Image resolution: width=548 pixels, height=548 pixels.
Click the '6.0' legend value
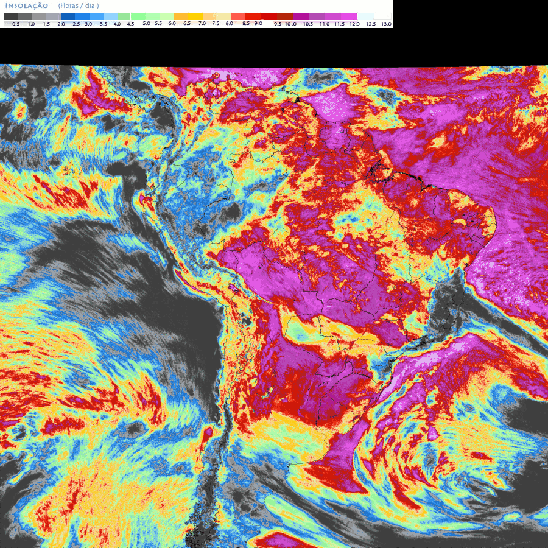tap(172, 23)
